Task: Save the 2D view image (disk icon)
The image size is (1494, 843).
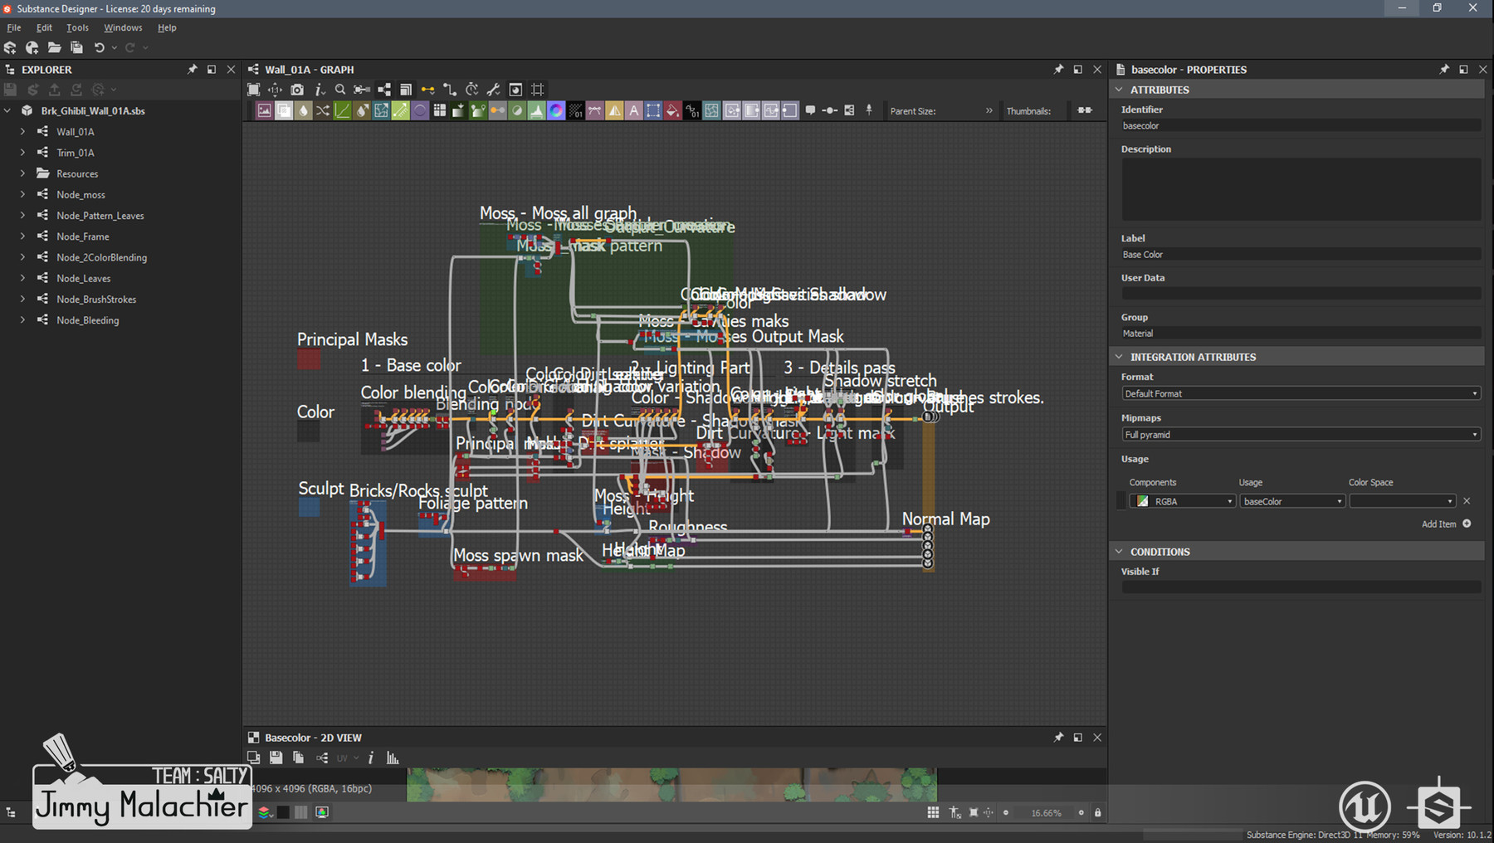Action: (x=276, y=758)
